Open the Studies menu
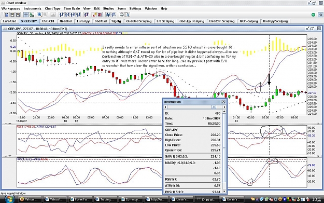Screen dimensions: 324x203 pos(108,8)
